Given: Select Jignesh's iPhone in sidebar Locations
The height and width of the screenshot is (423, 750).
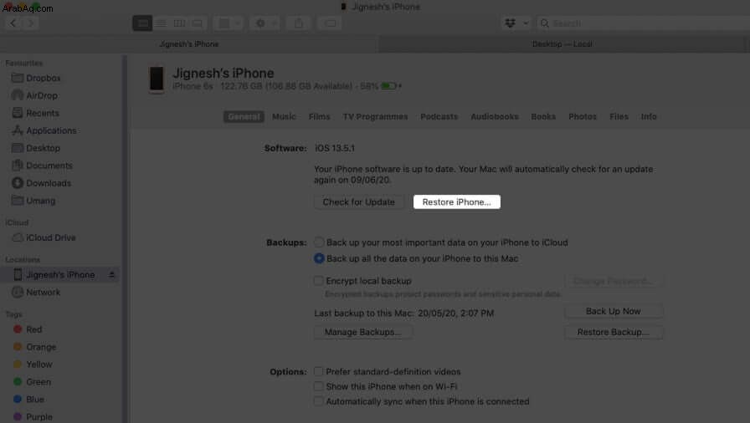Looking at the screenshot, I should click(59, 274).
